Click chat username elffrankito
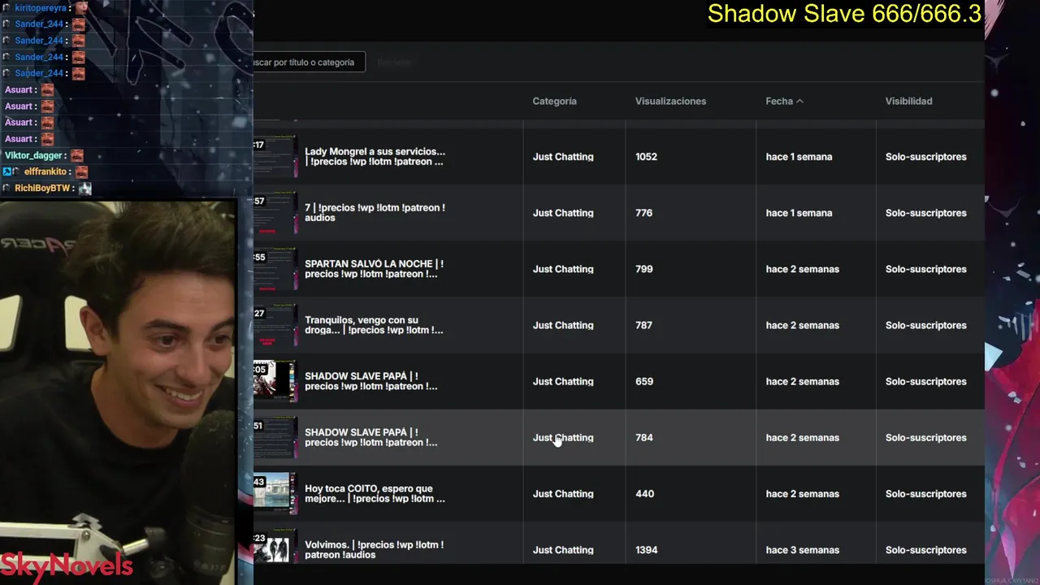 (45, 171)
